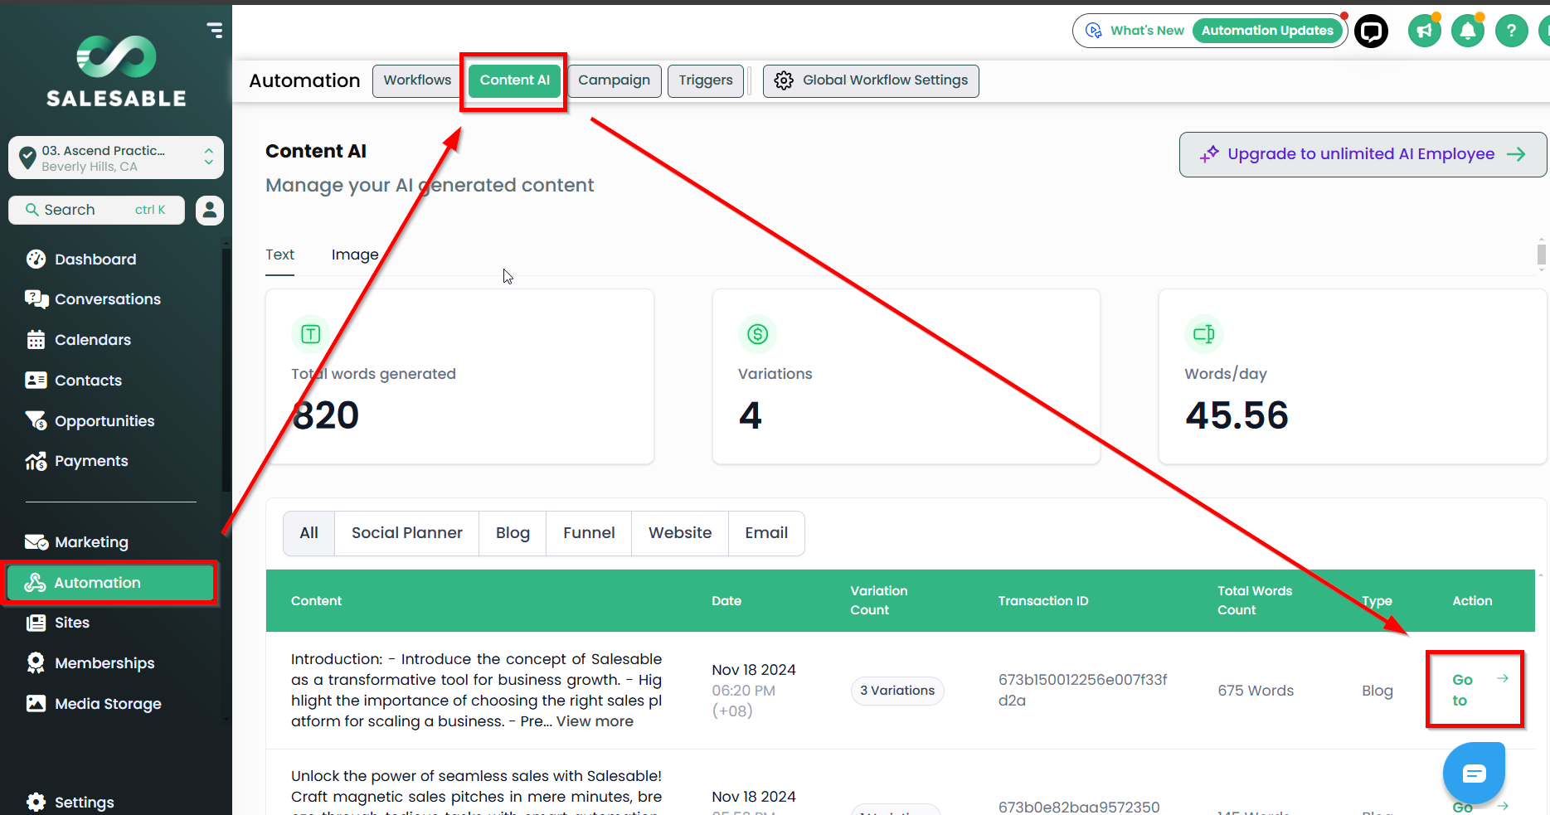
Task: Click the Conversations chat bubbles icon
Action: pos(36,299)
